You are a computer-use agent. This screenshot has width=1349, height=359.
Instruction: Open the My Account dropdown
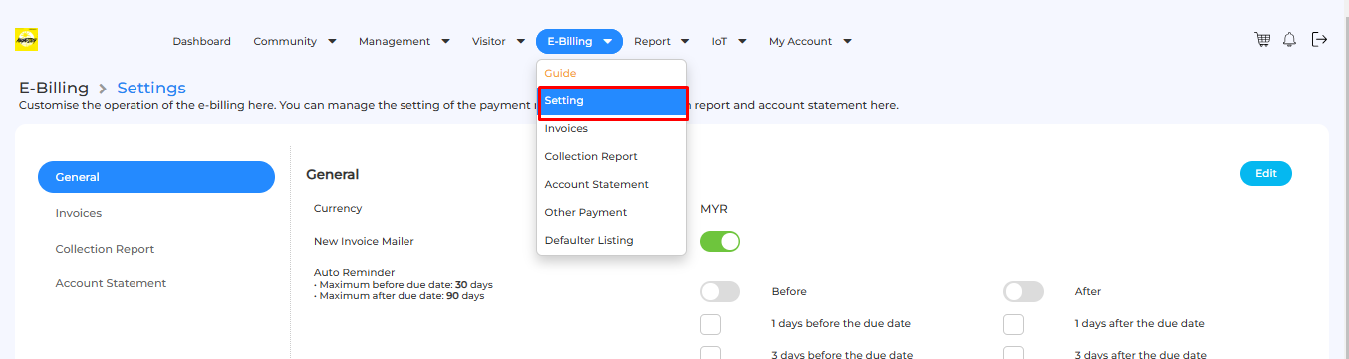click(x=810, y=41)
